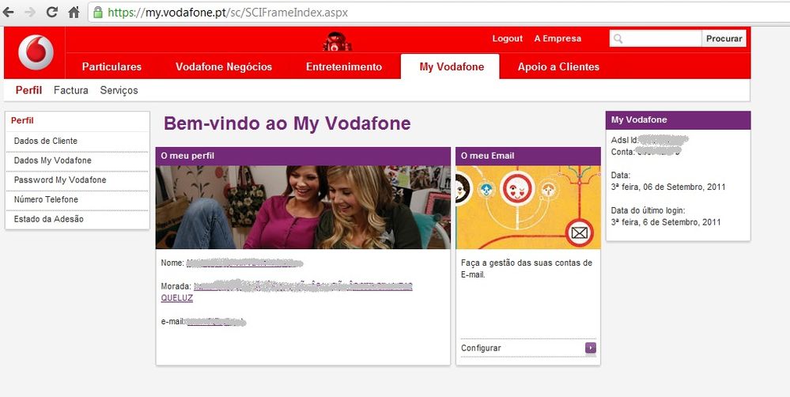Open Número Telefone
The image size is (790, 397).
[x=47, y=199]
